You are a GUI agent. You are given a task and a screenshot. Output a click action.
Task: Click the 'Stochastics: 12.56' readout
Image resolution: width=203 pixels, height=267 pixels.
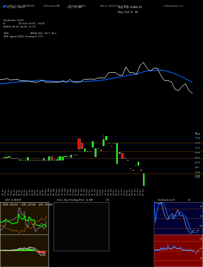coord(13,20)
